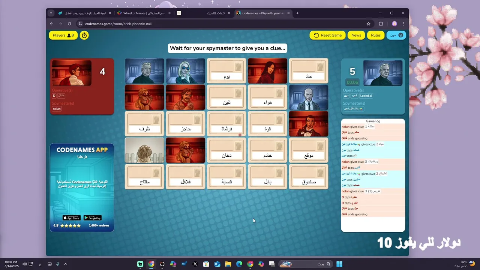
Task: Click the Codenames App advertisement banner
Action: point(82,187)
